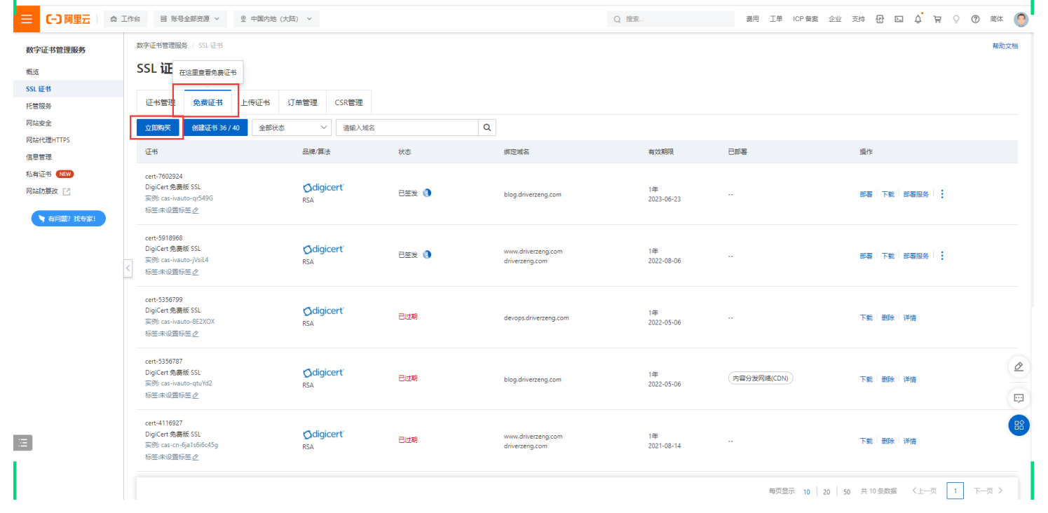Click the 数字证书管理服务 breadcrumb link
The height and width of the screenshot is (513, 1048).
162,46
